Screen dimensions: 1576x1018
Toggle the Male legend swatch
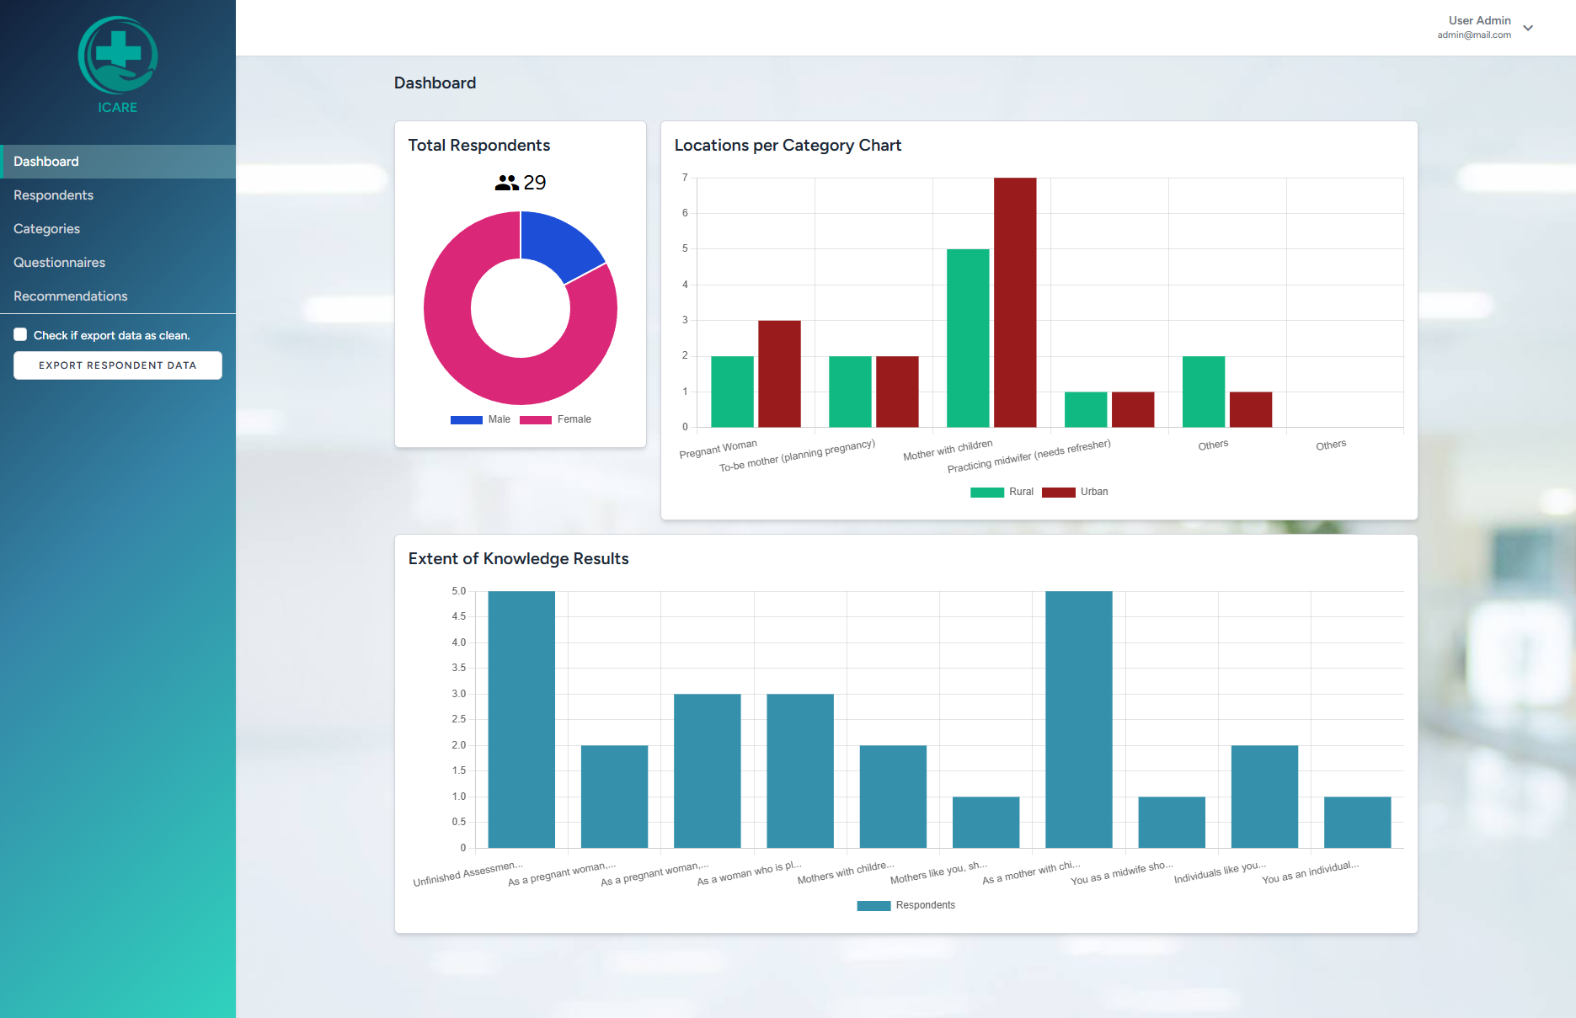(467, 419)
